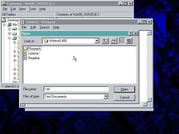The width and height of the screenshot is (179, 134).
Task: Click the Open button
Action: click(124, 89)
